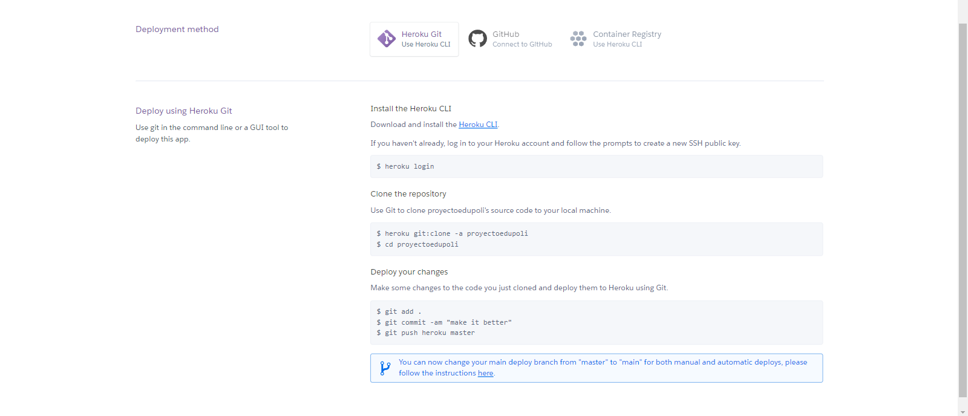This screenshot has width=968, height=416.
Task: Click the 'Connect to GitHub' subtitle
Action: point(522,44)
